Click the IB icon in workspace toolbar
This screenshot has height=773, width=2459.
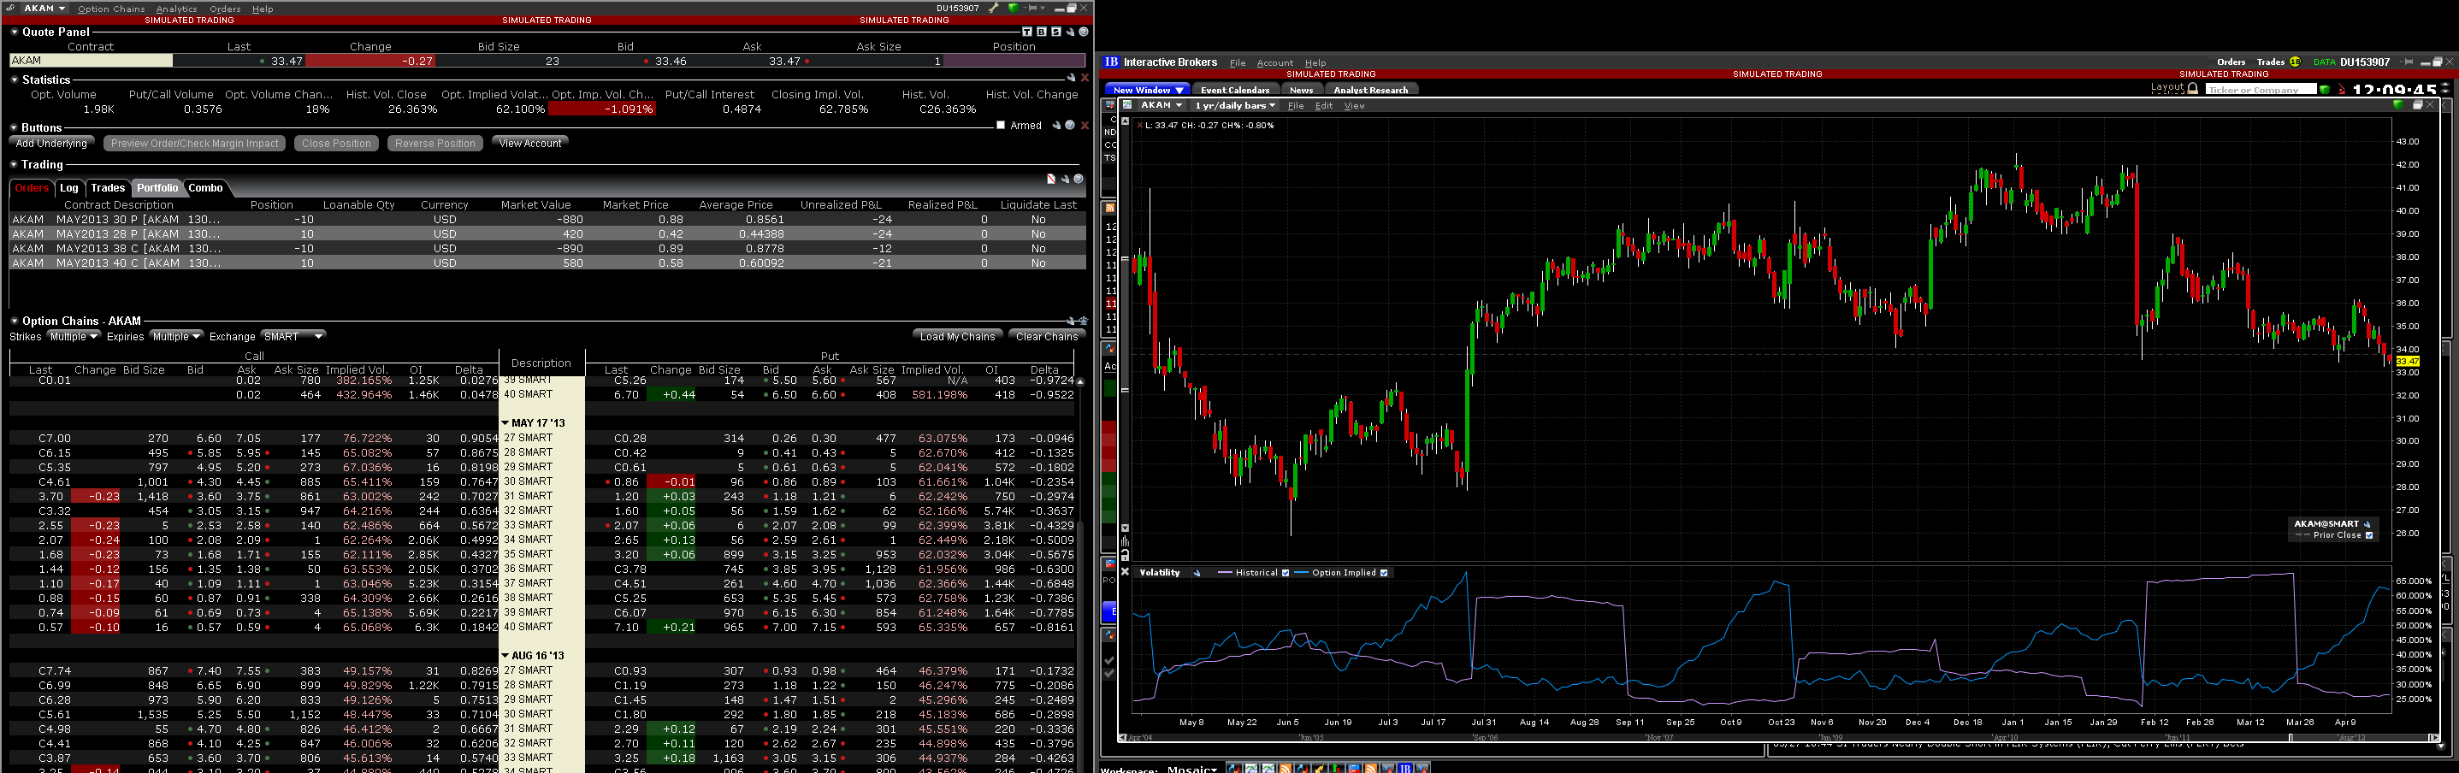pyautogui.click(x=1405, y=768)
